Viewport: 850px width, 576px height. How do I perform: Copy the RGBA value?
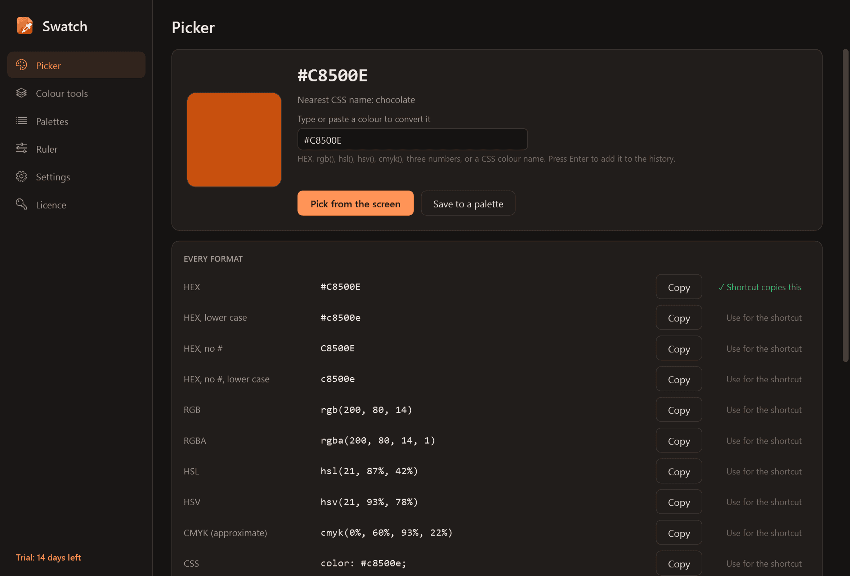tap(679, 440)
